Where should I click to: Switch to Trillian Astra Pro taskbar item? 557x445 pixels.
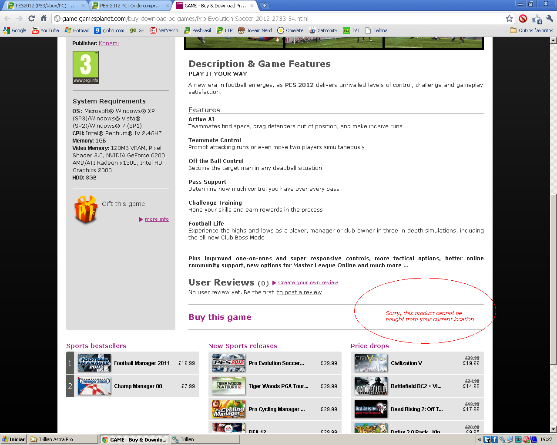64,439
